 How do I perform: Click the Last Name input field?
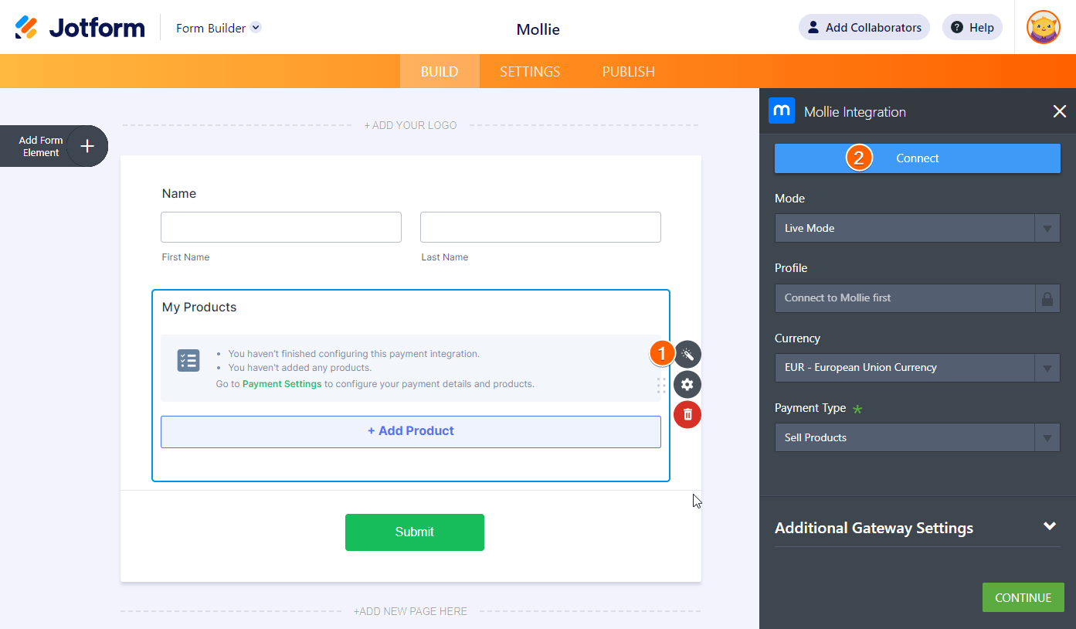(x=541, y=227)
